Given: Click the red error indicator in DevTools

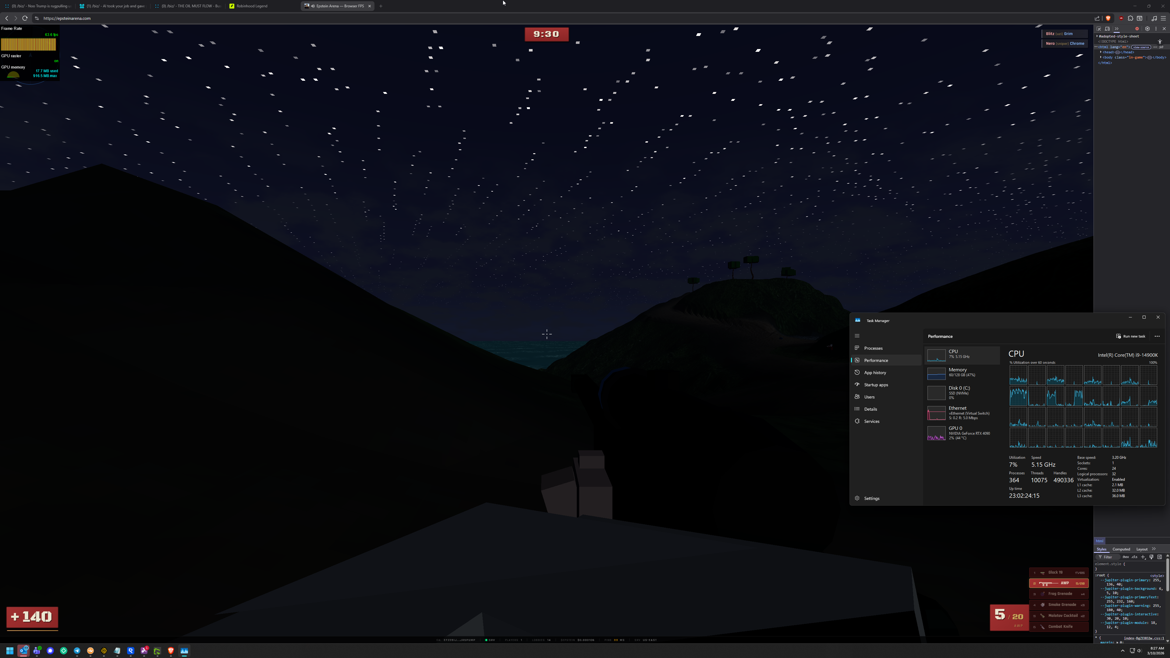Looking at the screenshot, I should tap(1137, 29).
